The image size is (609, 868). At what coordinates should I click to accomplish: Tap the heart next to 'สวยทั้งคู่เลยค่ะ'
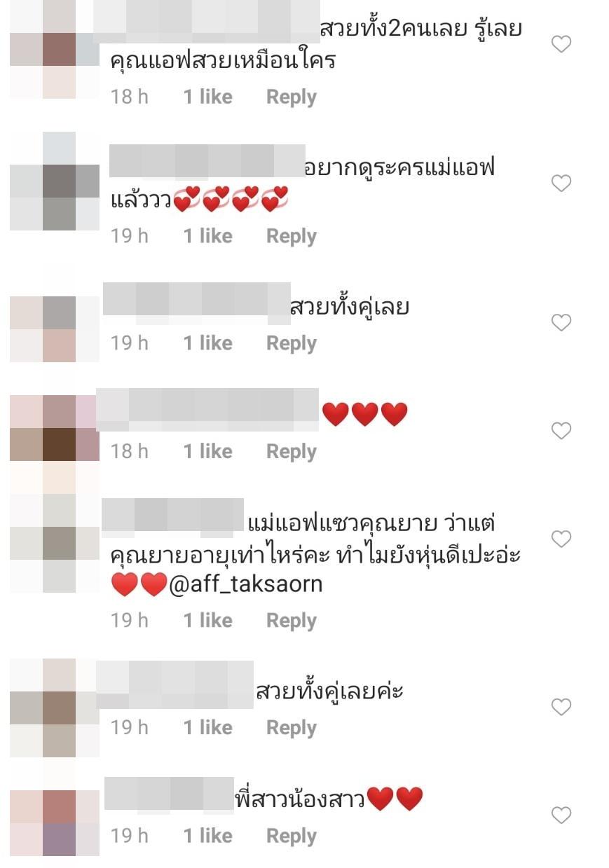561,707
